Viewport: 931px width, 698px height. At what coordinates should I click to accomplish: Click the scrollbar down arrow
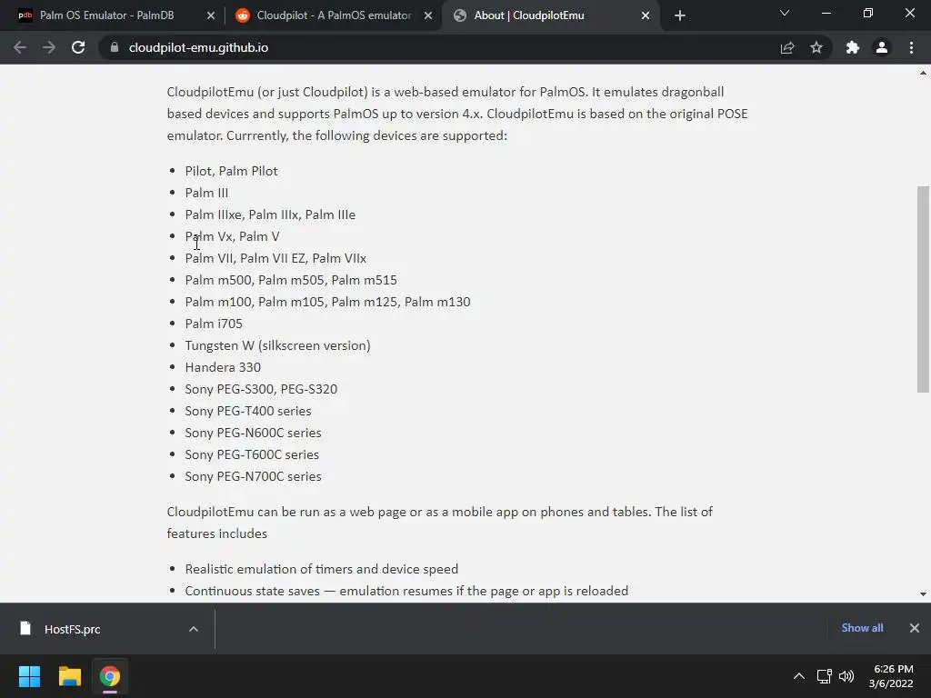click(923, 594)
